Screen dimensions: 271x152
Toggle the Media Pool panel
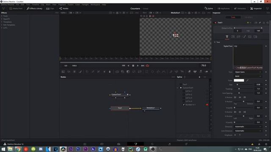tap(16, 8)
